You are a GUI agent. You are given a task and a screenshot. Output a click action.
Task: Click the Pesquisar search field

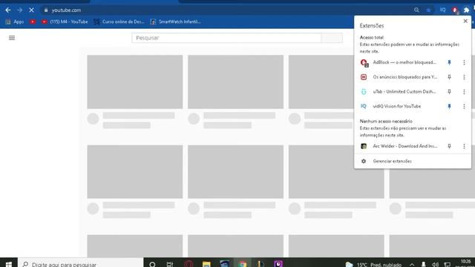click(x=226, y=38)
